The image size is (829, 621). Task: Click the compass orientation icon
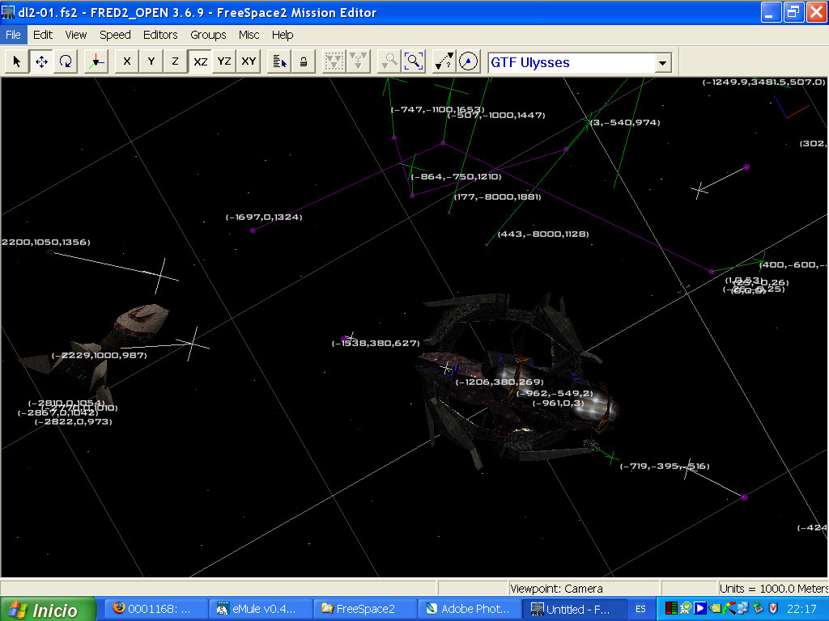tap(469, 62)
